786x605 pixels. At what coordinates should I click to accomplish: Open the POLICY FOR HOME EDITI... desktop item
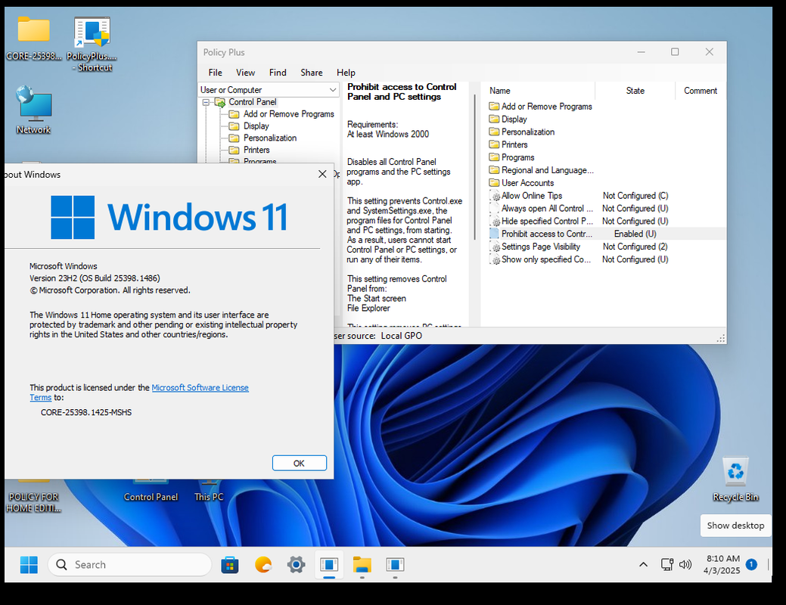coord(33,496)
